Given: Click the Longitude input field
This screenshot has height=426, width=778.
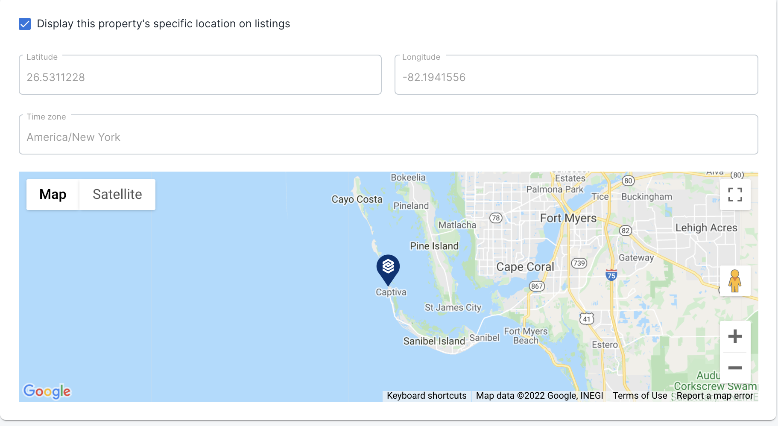Looking at the screenshot, I should click(576, 75).
